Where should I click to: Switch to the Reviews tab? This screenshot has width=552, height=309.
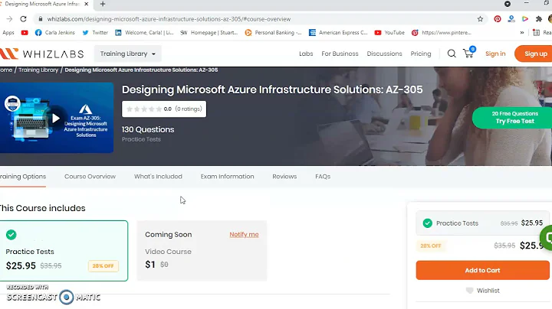284,177
